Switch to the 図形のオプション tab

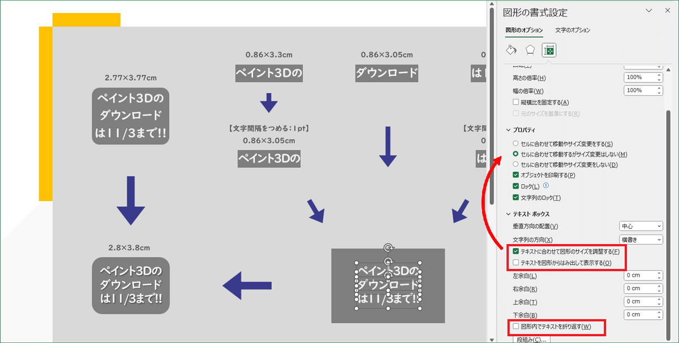(524, 30)
